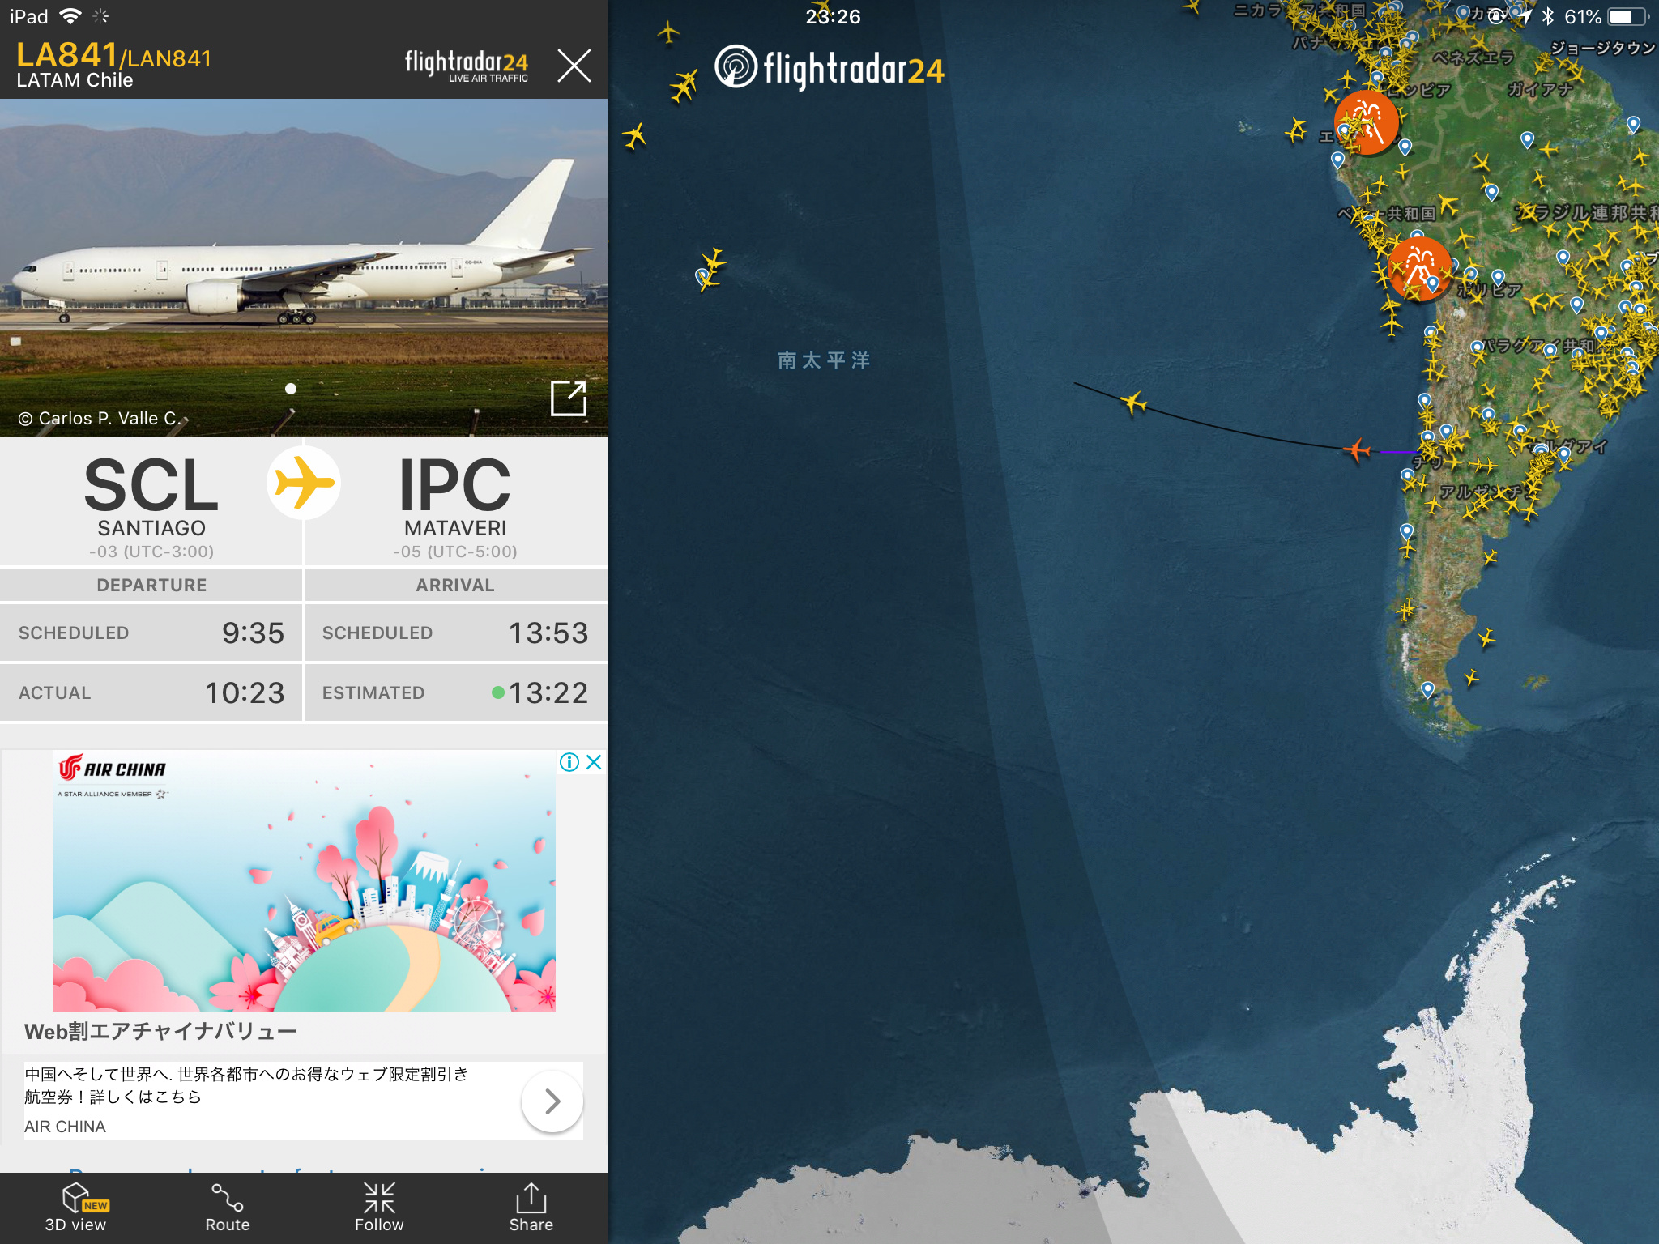Tap the lower orange volcano marker near Bolivia
This screenshot has height=1244, width=1659.
(x=1418, y=268)
